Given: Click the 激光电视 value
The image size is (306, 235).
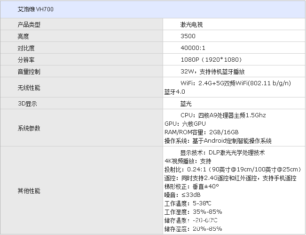Looking at the screenshot, I should point(191,24).
